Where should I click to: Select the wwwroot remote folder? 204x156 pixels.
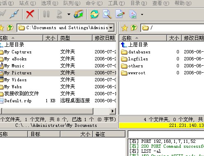point(137,73)
